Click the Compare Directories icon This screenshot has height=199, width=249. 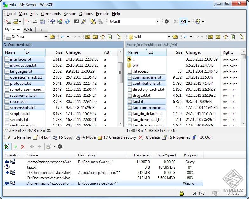tap(53, 22)
